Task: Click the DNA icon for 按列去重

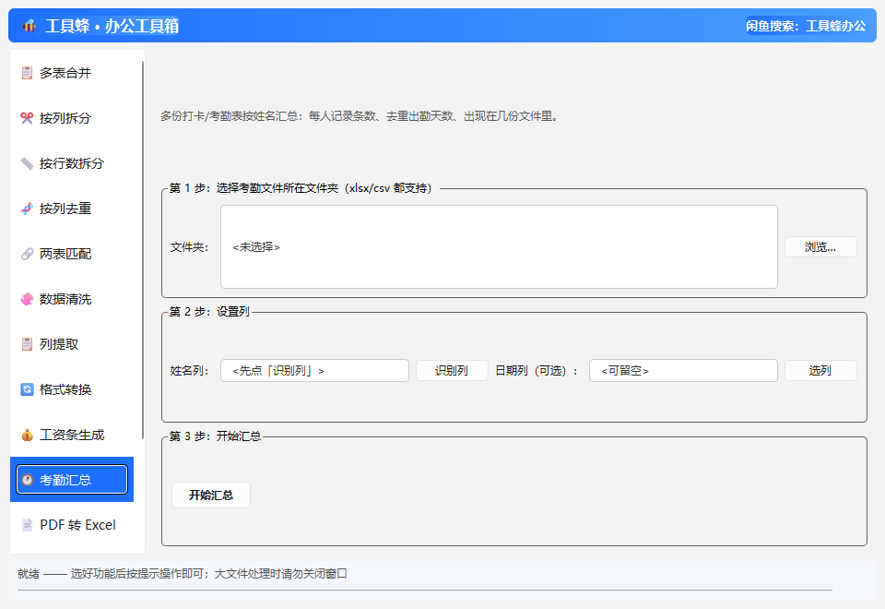Action: pyautogui.click(x=27, y=209)
